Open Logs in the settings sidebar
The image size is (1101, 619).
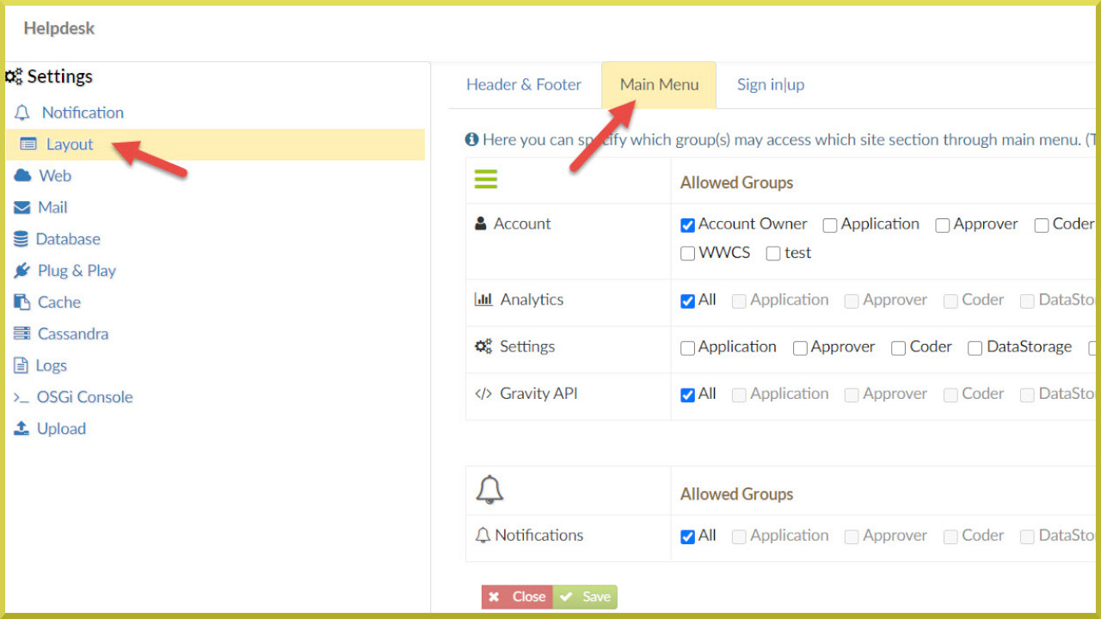click(51, 365)
